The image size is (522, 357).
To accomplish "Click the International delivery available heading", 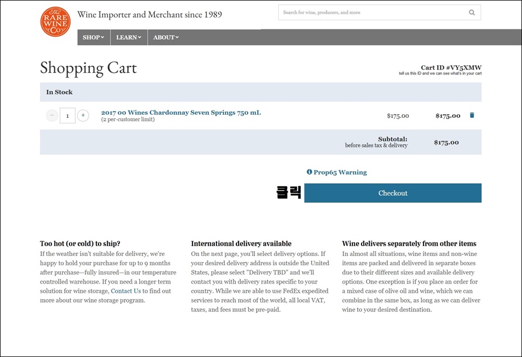I will (241, 243).
